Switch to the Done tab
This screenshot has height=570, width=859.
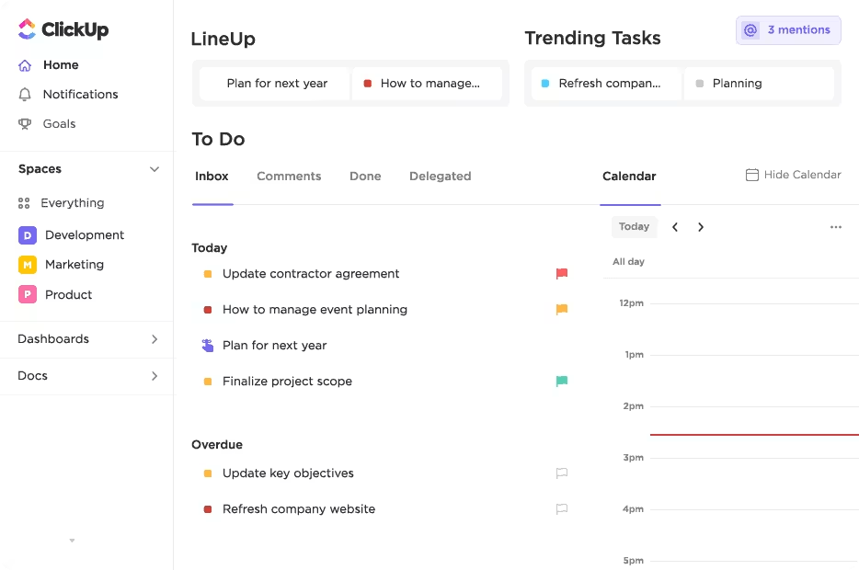pos(365,177)
